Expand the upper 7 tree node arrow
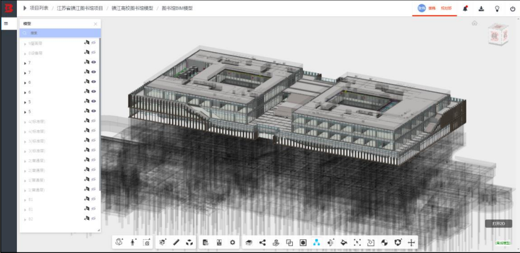The image size is (520, 253). pyautogui.click(x=25, y=63)
